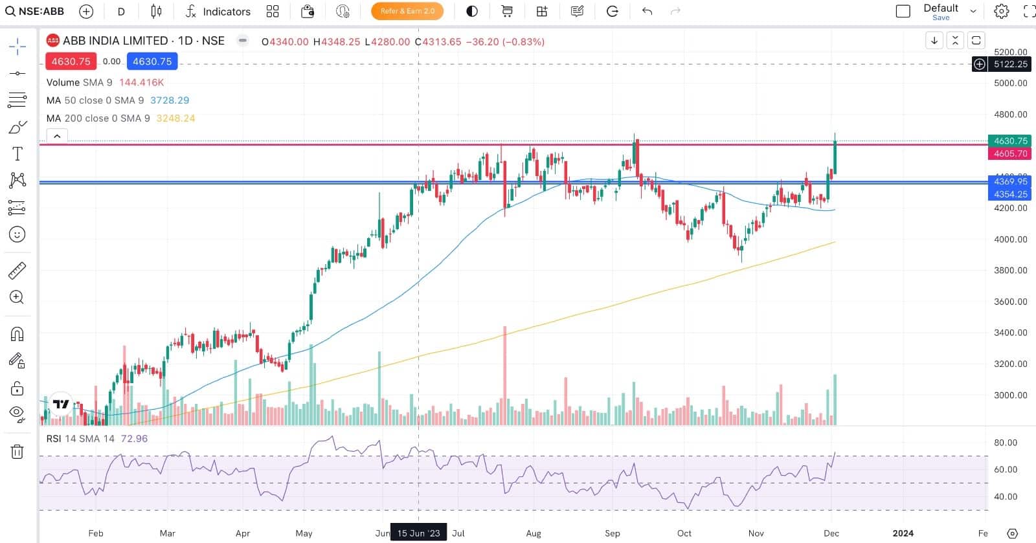Save the chart layout
The image size is (1036, 543).
coord(941,17)
